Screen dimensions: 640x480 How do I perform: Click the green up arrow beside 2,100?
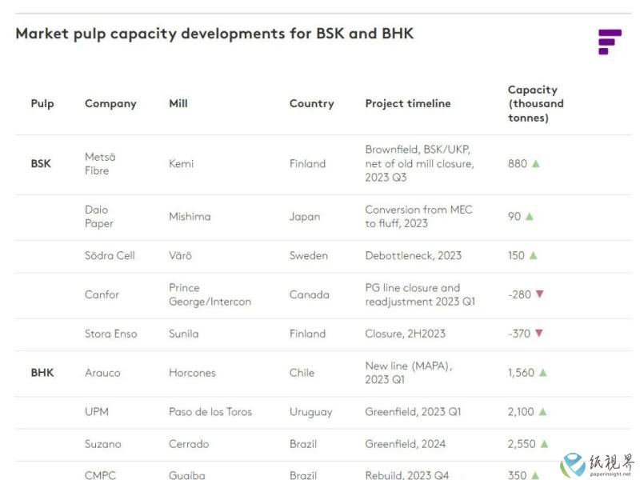point(542,411)
